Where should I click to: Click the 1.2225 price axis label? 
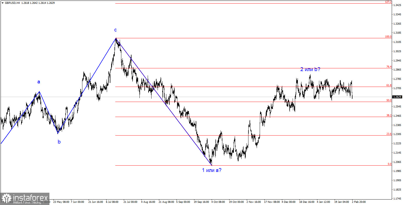397,143
